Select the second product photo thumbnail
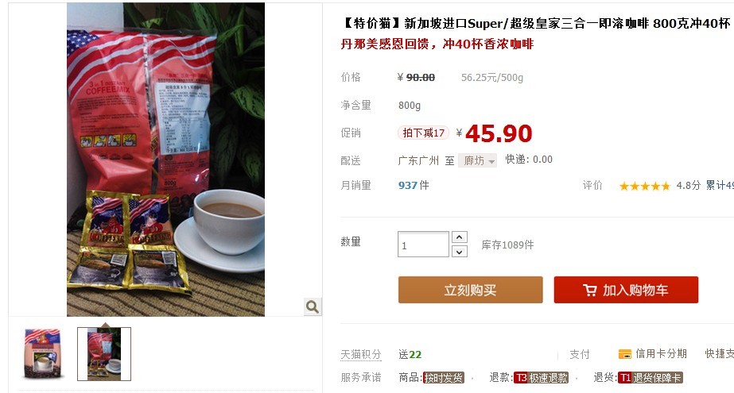734x393 pixels. [104, 354]
